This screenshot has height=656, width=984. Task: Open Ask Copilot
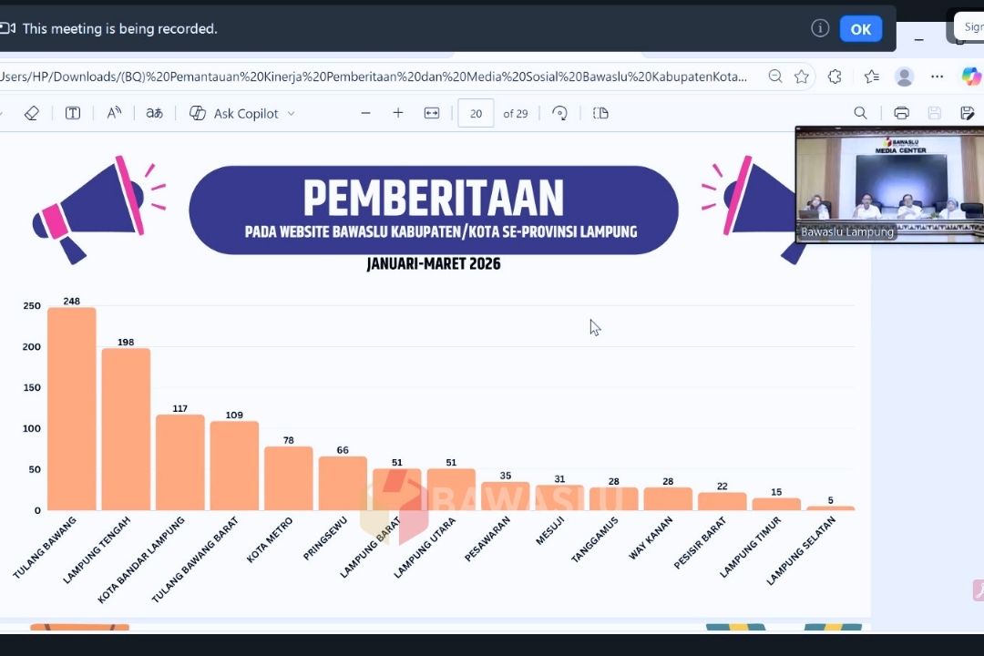[x=235, y=113]
